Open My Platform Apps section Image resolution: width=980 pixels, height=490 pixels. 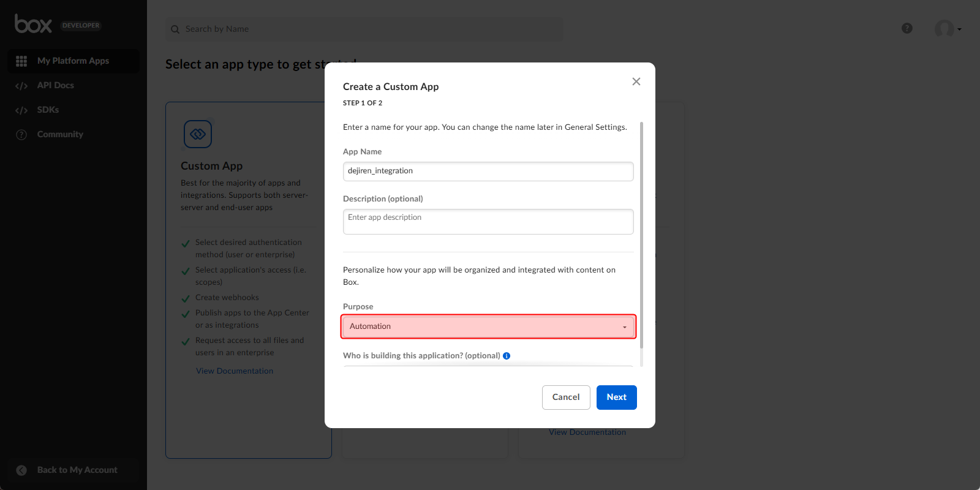click(73, 61)
